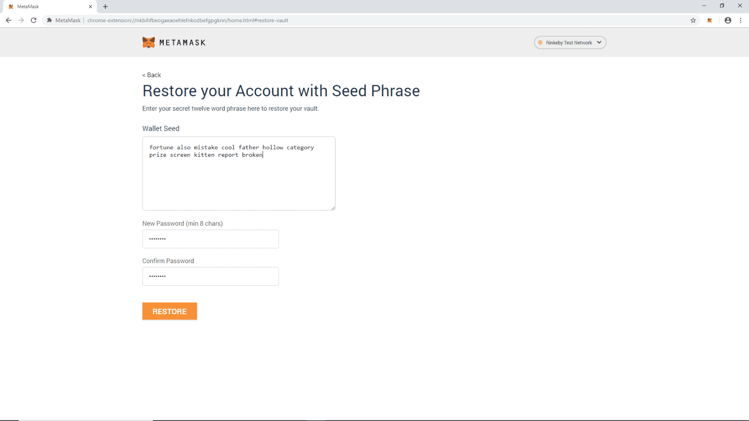Image resolution: width=749 pixels, height=421 pixels.
Task: Click the extension puzzle icon in address bar
Action: pos(50,21)
